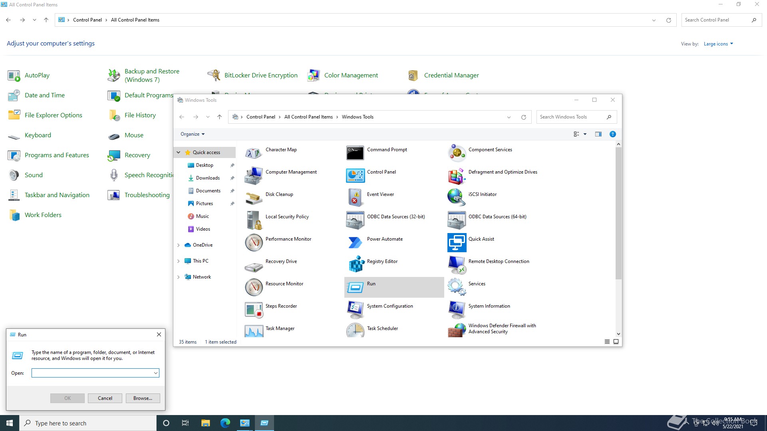Image resolution: width=767 pixels, height=431 pixels.
Task: Open Defragment and Optimize Drives icon
Action: (457, 175)
